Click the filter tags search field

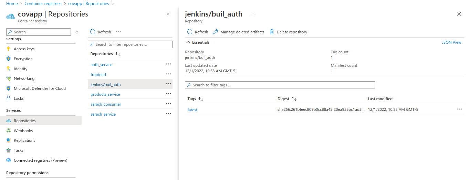coord(280,85)
